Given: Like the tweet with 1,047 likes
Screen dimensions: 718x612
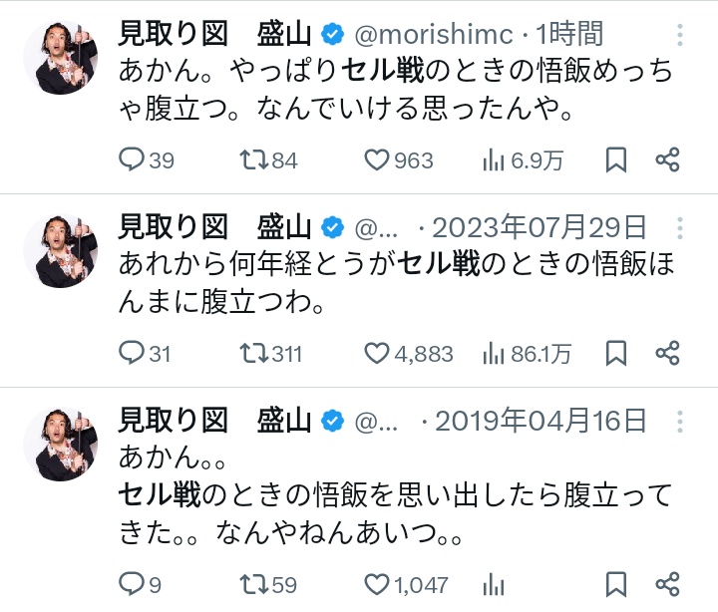Looking at the screenshot, I should pyautogui.click(x=377, y=583).
